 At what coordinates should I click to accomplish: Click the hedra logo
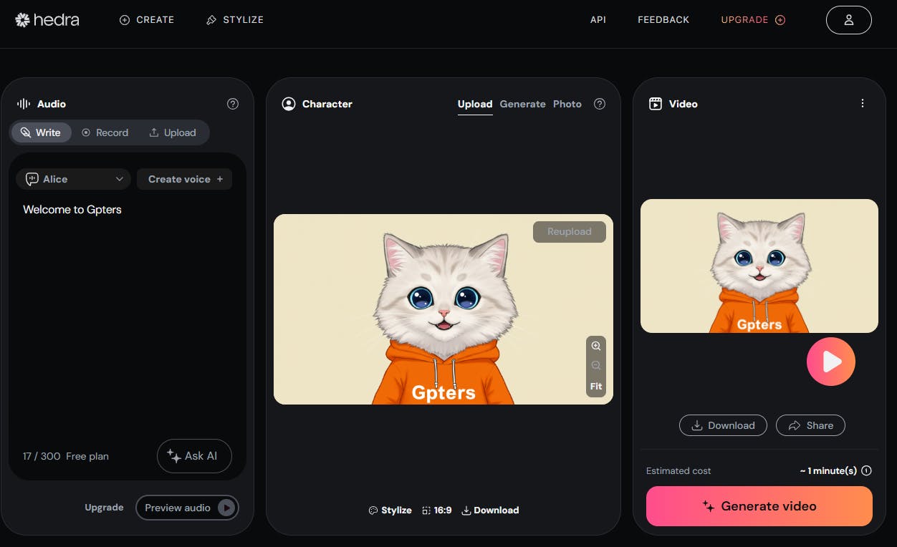point(47,20)
